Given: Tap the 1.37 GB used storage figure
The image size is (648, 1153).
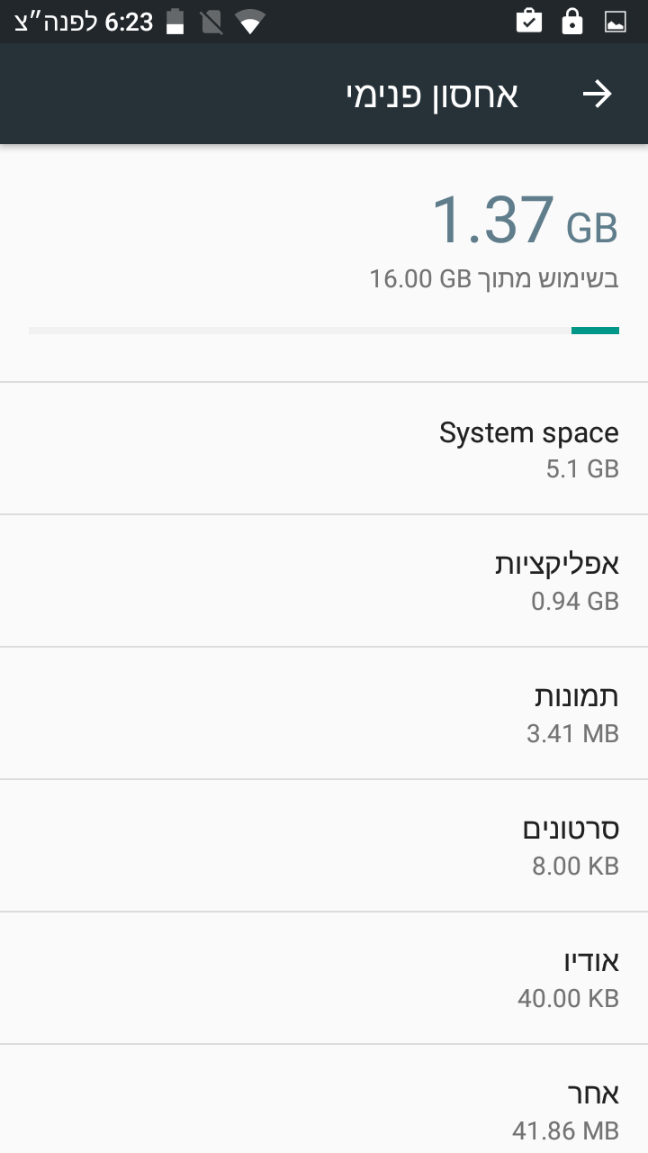Looking at the screenshot, I should (525, 222).
